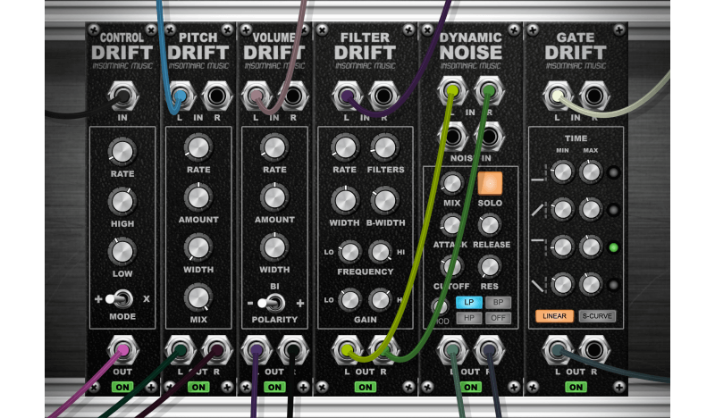Click Volume Drift WIDTH knob
The height and width of the screenshot is (418, 715).
(274, 247)
